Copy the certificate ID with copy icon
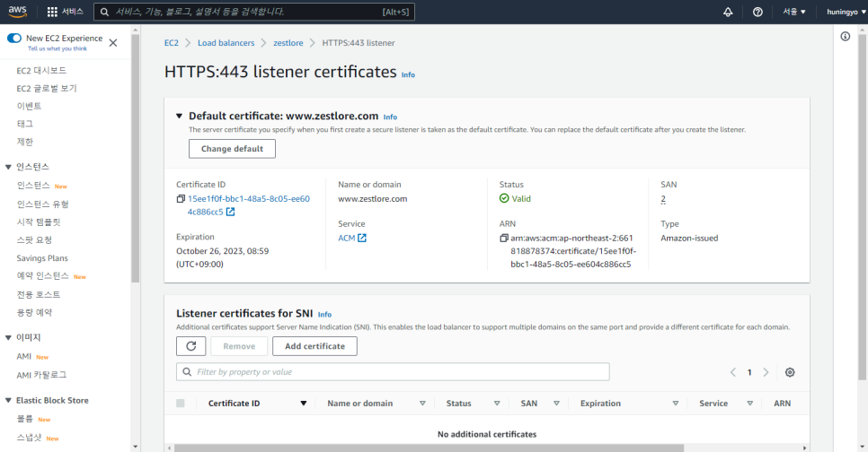This screenshot has width=868, height=452. (181, 199)
